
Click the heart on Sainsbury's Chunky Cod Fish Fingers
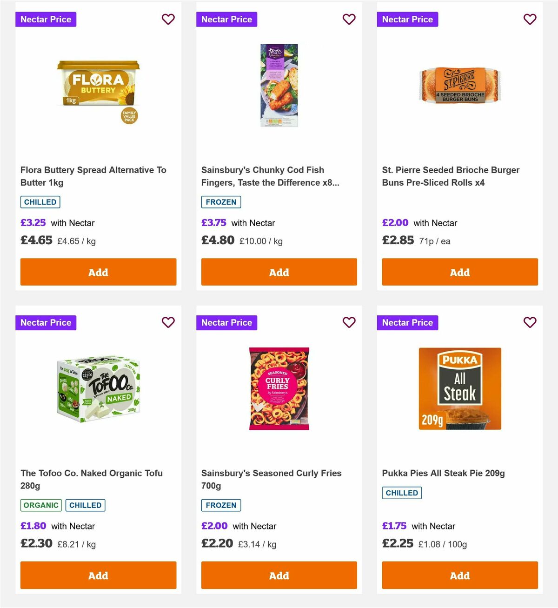click(349, 19)
